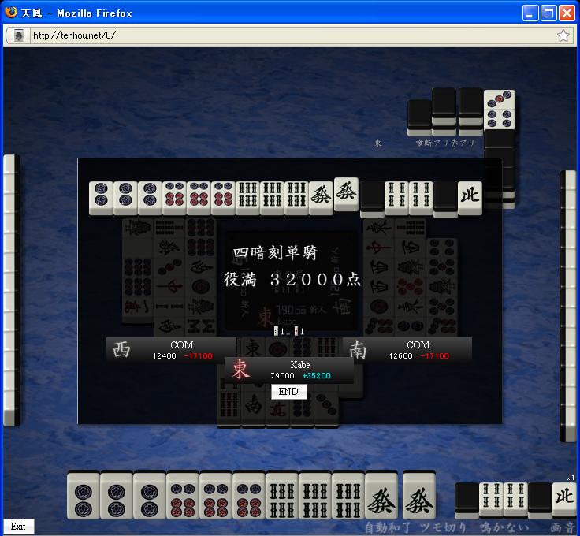Image resolution: width=580 pixels, height=536 pixels.
Task: Toggle ツモ切り auto-discard option
Action: [443, 527]
